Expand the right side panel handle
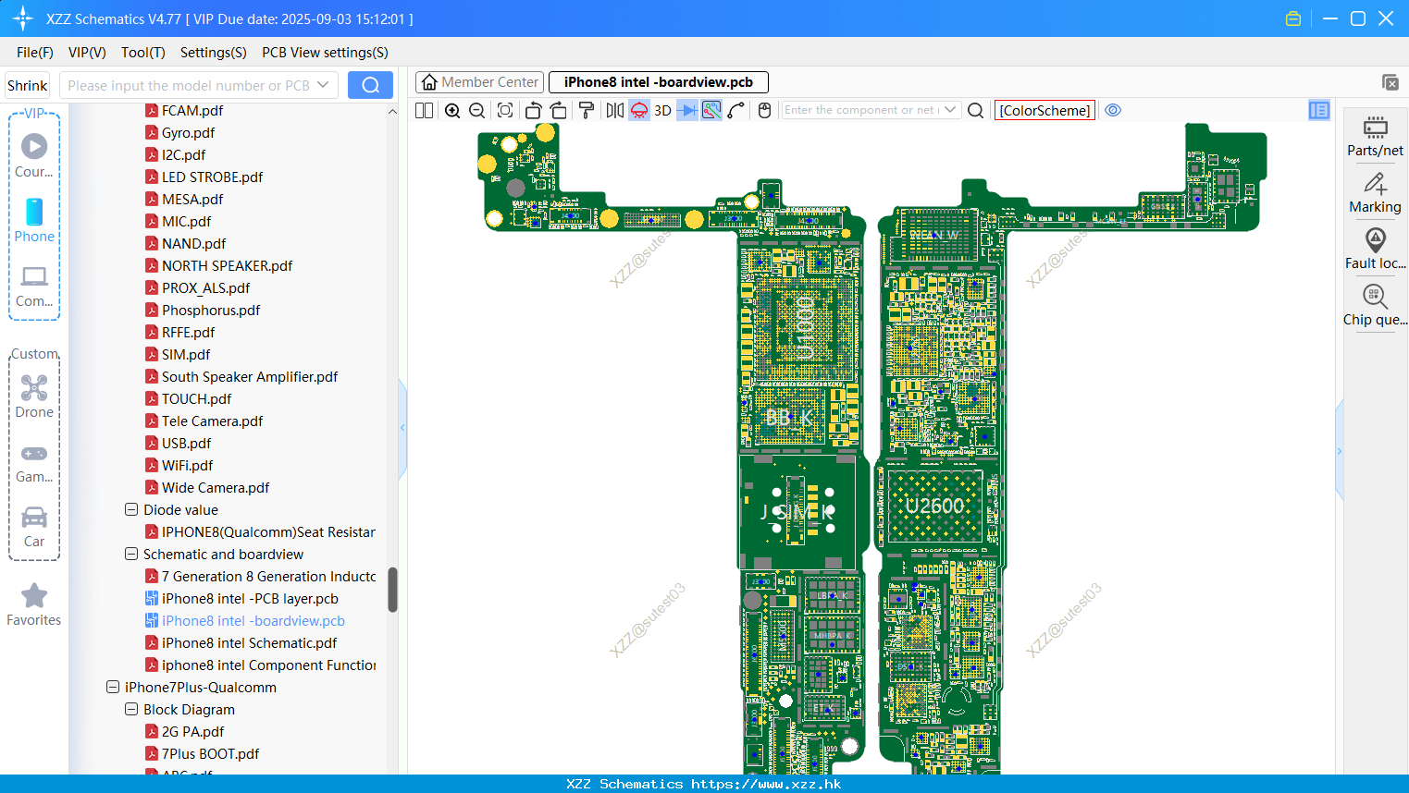1409x793 pixels. coord(1339,451)
